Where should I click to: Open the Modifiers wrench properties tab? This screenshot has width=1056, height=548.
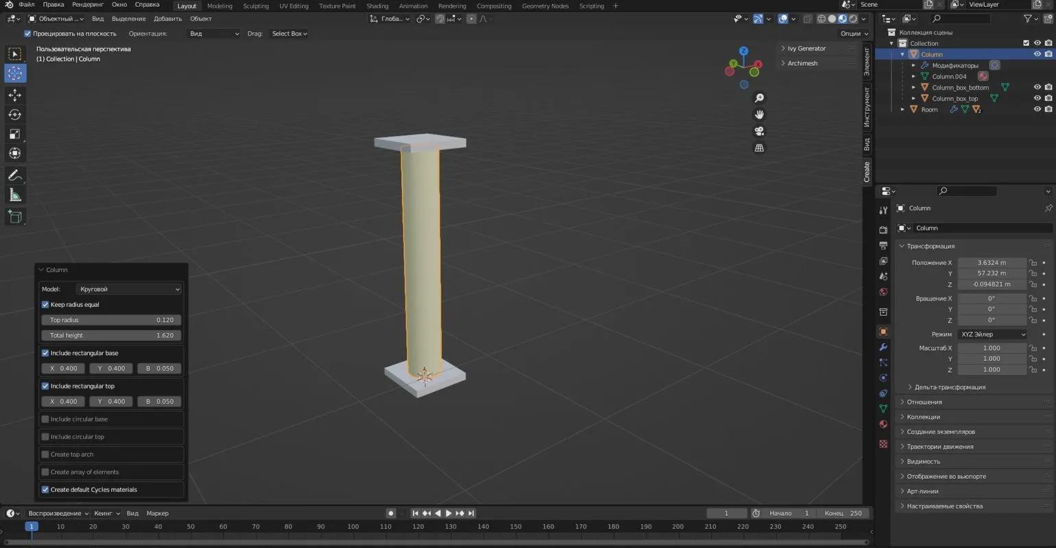click(x=883, y=347)
